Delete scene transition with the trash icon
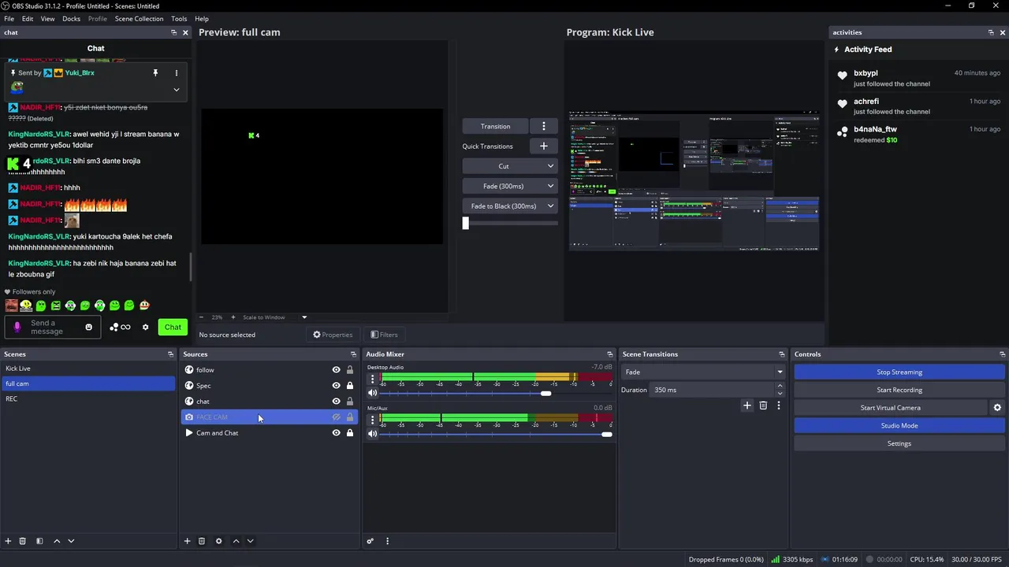 (763, 406)
